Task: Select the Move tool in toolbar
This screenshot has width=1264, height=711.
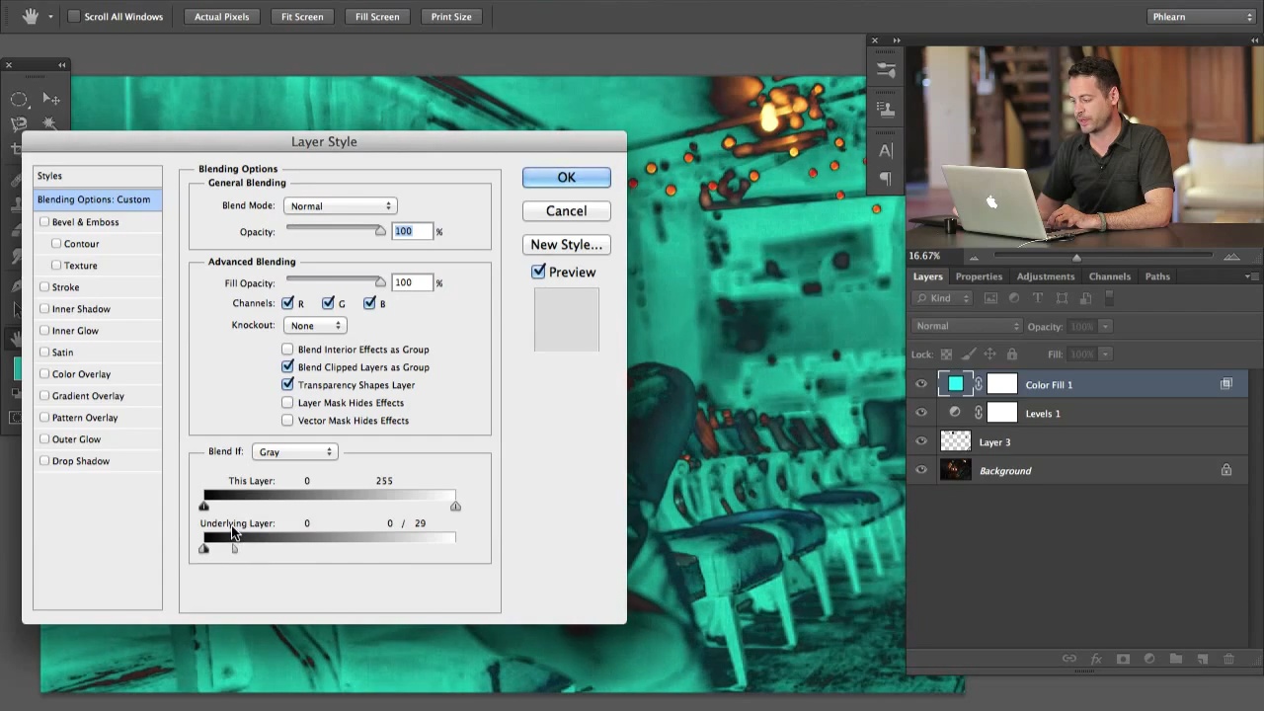Action: tap(51, 99)
